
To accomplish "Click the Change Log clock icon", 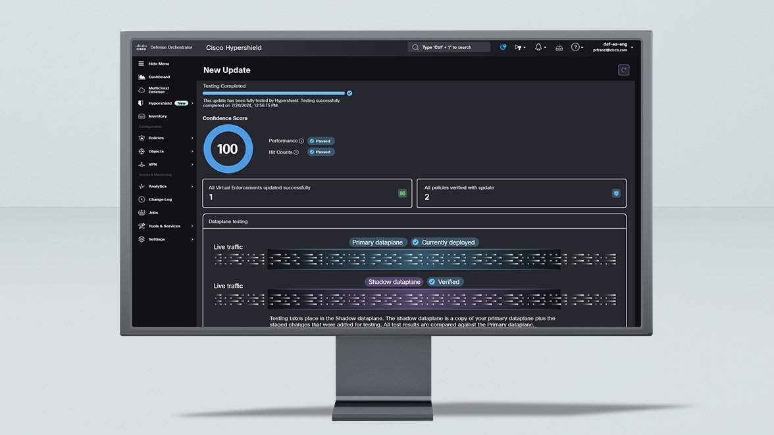I will click(x=142, y=200).
